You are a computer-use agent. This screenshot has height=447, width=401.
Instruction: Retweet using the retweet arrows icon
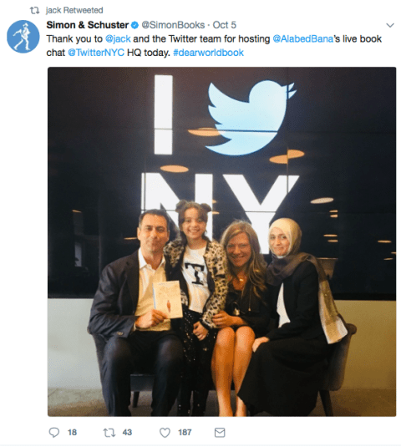click(109, 433)
